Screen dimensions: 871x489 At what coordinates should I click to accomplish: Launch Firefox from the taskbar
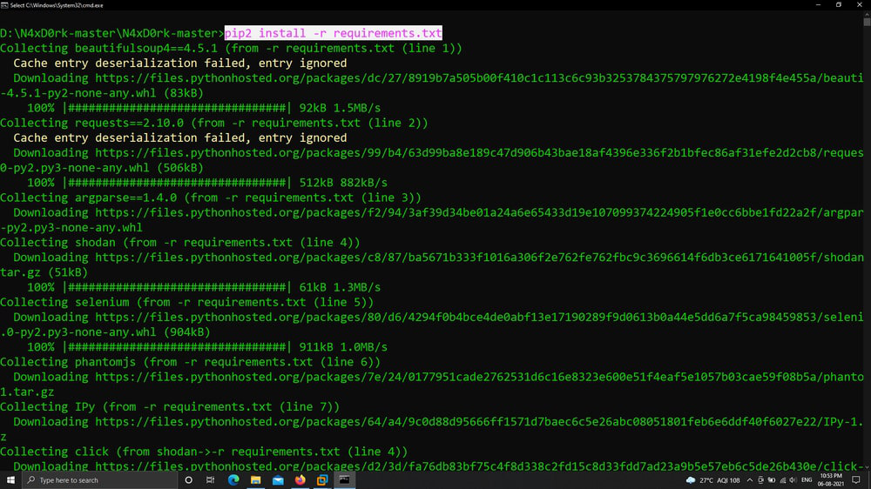pyautogui.click(x=300, y=480)
